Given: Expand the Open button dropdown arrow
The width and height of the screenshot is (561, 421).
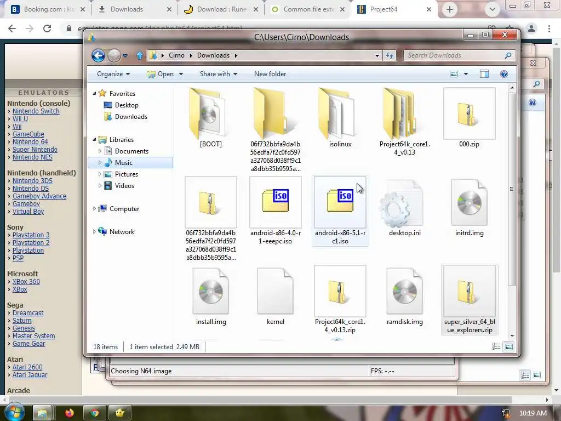Looking at the screenshot, I should pyautogui.click(x=181, y=74).
